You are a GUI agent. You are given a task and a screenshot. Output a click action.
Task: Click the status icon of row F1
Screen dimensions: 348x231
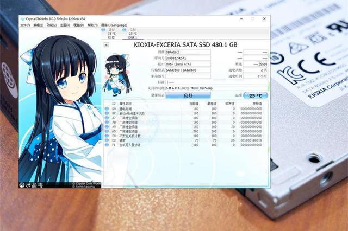(x=107, y=145)
